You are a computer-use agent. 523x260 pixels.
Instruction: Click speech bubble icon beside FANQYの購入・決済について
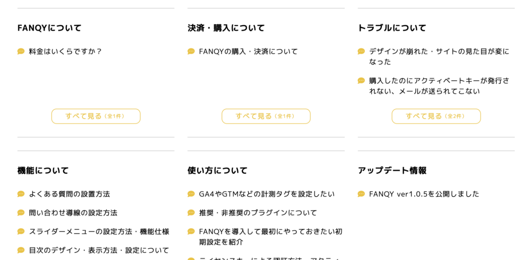point(191,51)
